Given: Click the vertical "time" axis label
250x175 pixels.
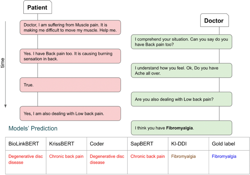Looking at the screenshot, I should pyautogui.click(x=3, y=63).
